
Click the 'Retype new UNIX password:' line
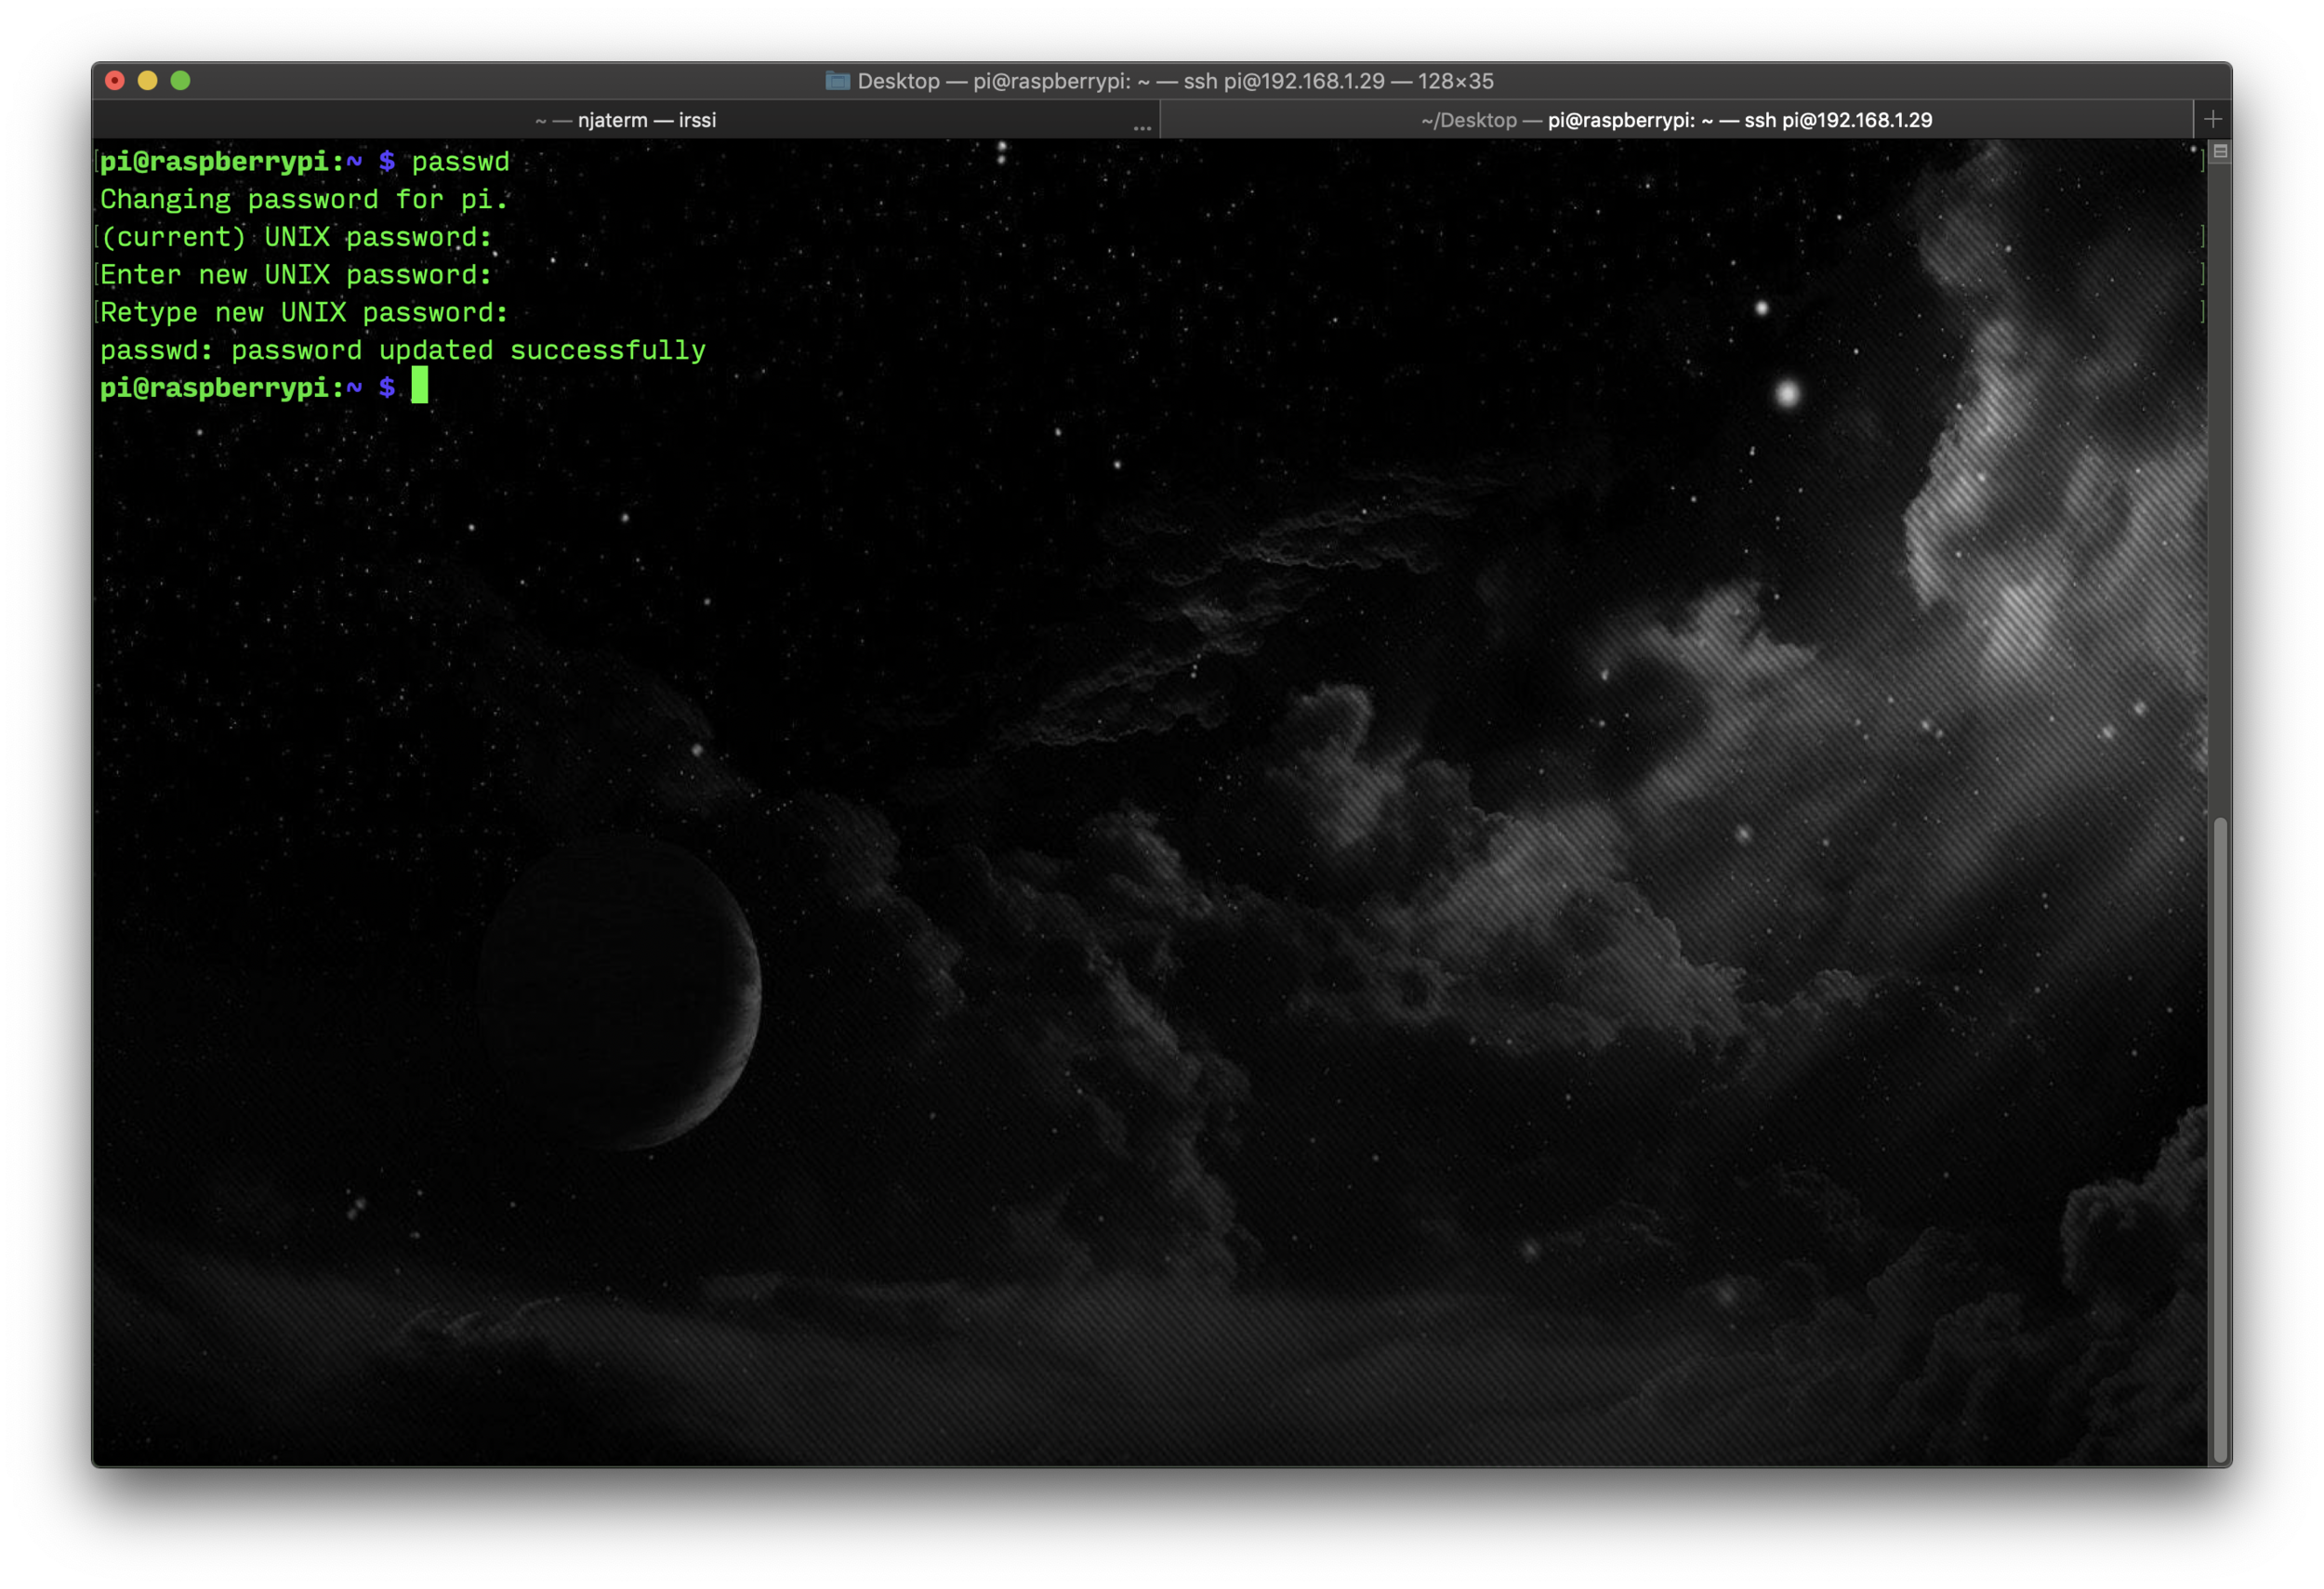coord(304,313)
